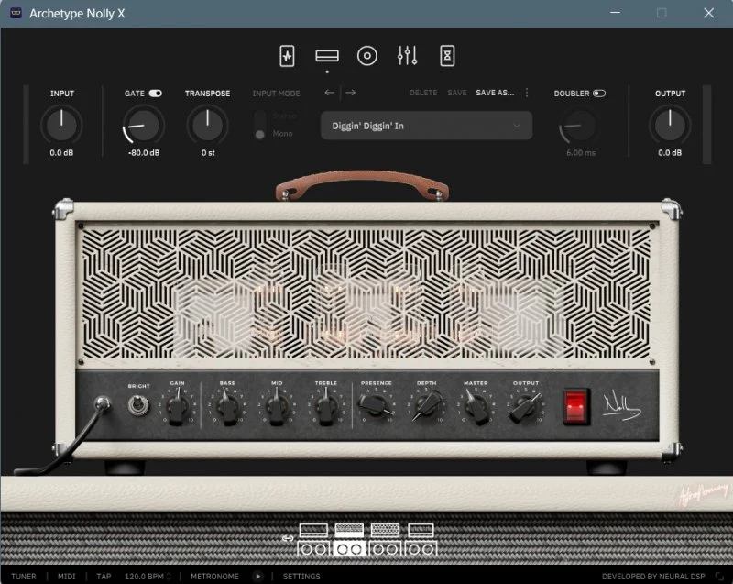Screen dimensions: 733x584
Task: Select the first cabinet thumbnail
Action: point(313,549)
